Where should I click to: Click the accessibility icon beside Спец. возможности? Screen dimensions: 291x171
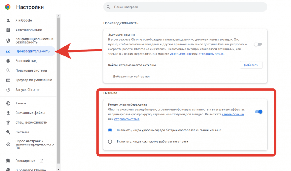[8, 123]
